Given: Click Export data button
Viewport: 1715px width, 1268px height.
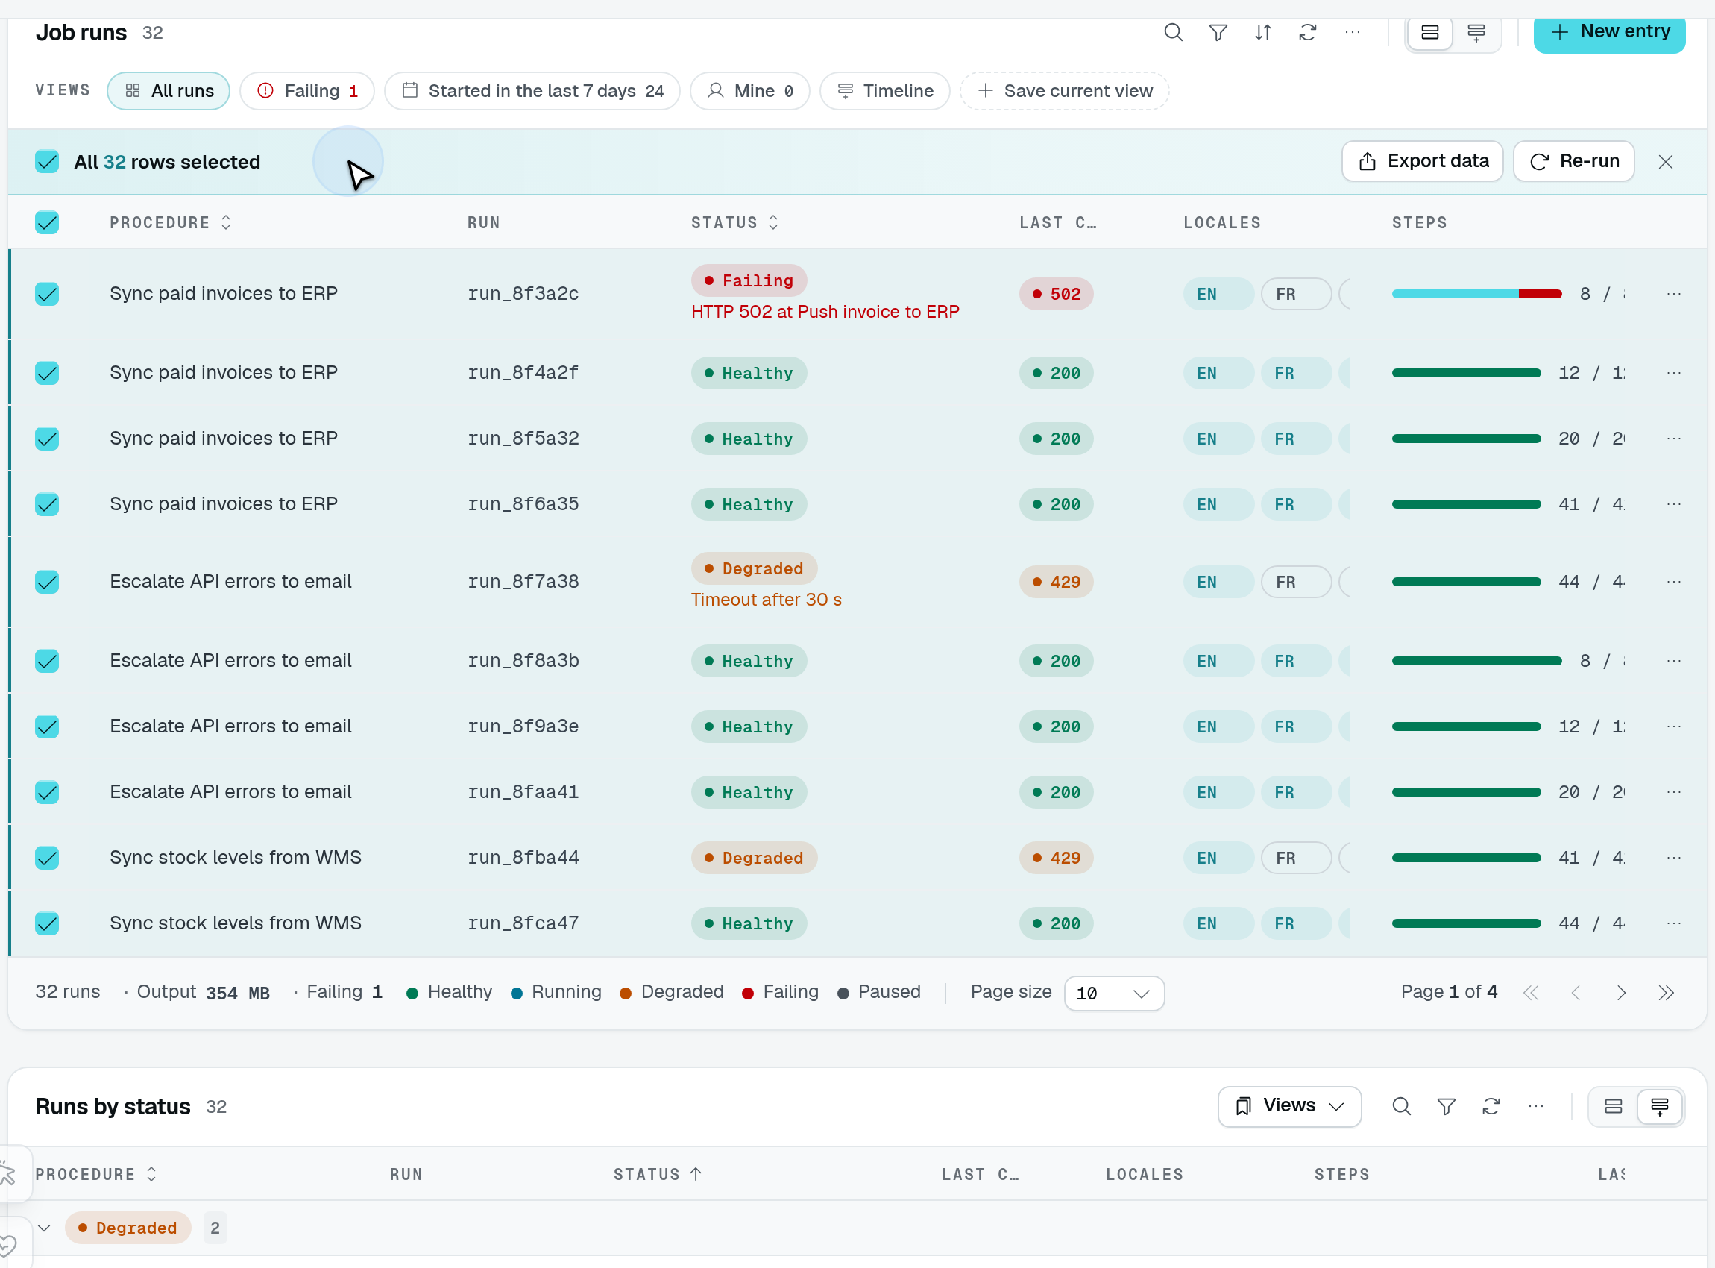Looking at the screenshot, I should (1422, 161).
